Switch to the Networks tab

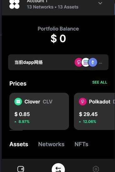51,144
